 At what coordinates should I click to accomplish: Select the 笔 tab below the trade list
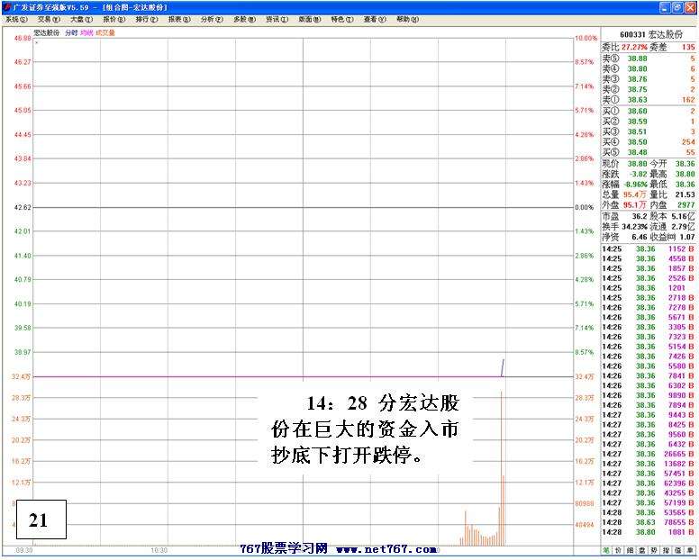606,551
